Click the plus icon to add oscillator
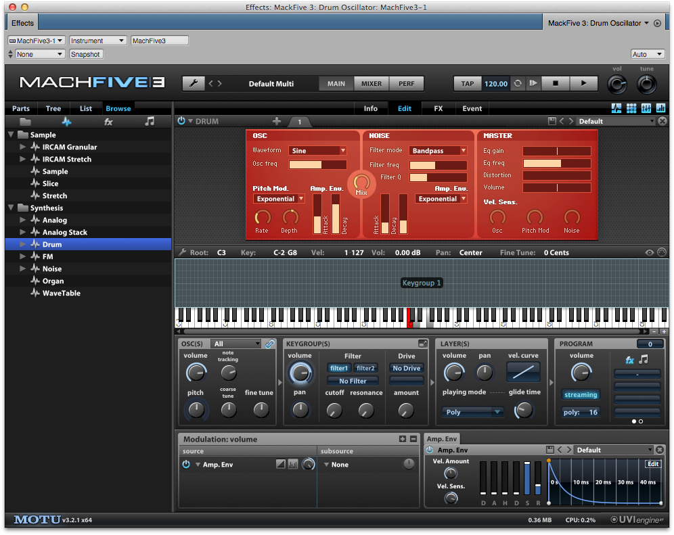 [276, 121]
